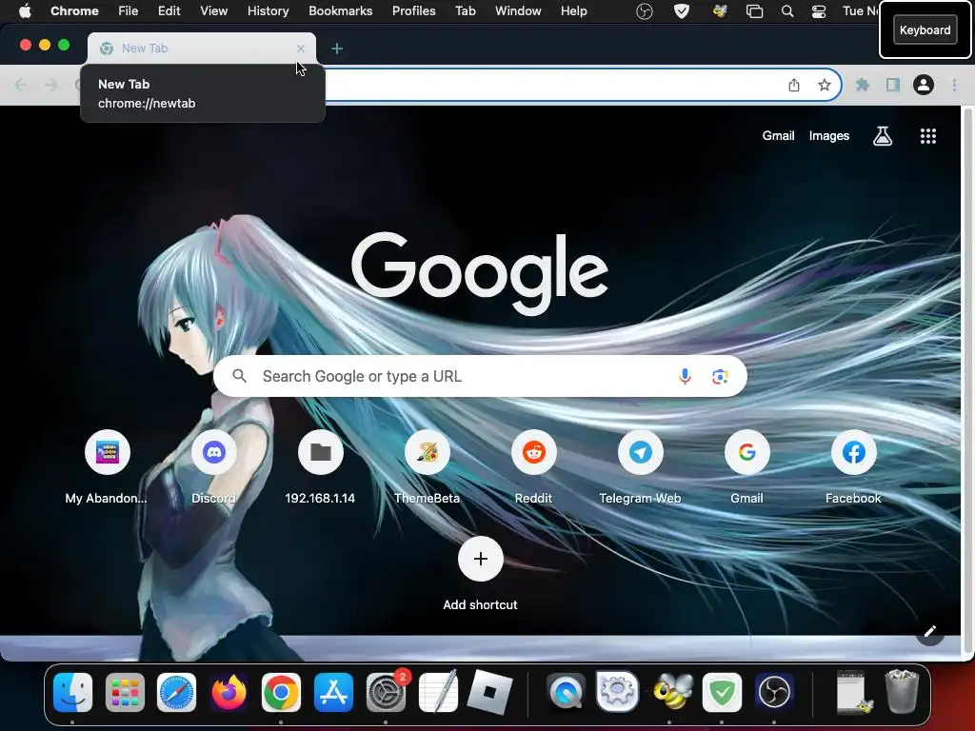Open the Google apps grid
Screen dimensions: 975x731
pyautogui.click(x=927, y=136)
